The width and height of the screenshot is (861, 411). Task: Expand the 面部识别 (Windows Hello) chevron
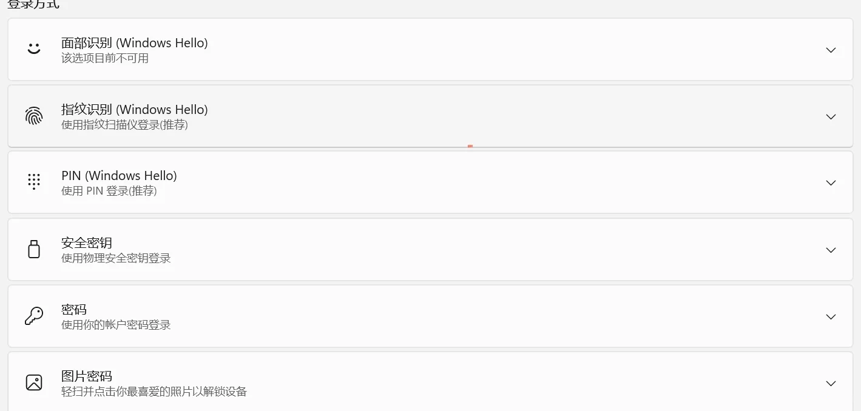[x=831, y=50]
